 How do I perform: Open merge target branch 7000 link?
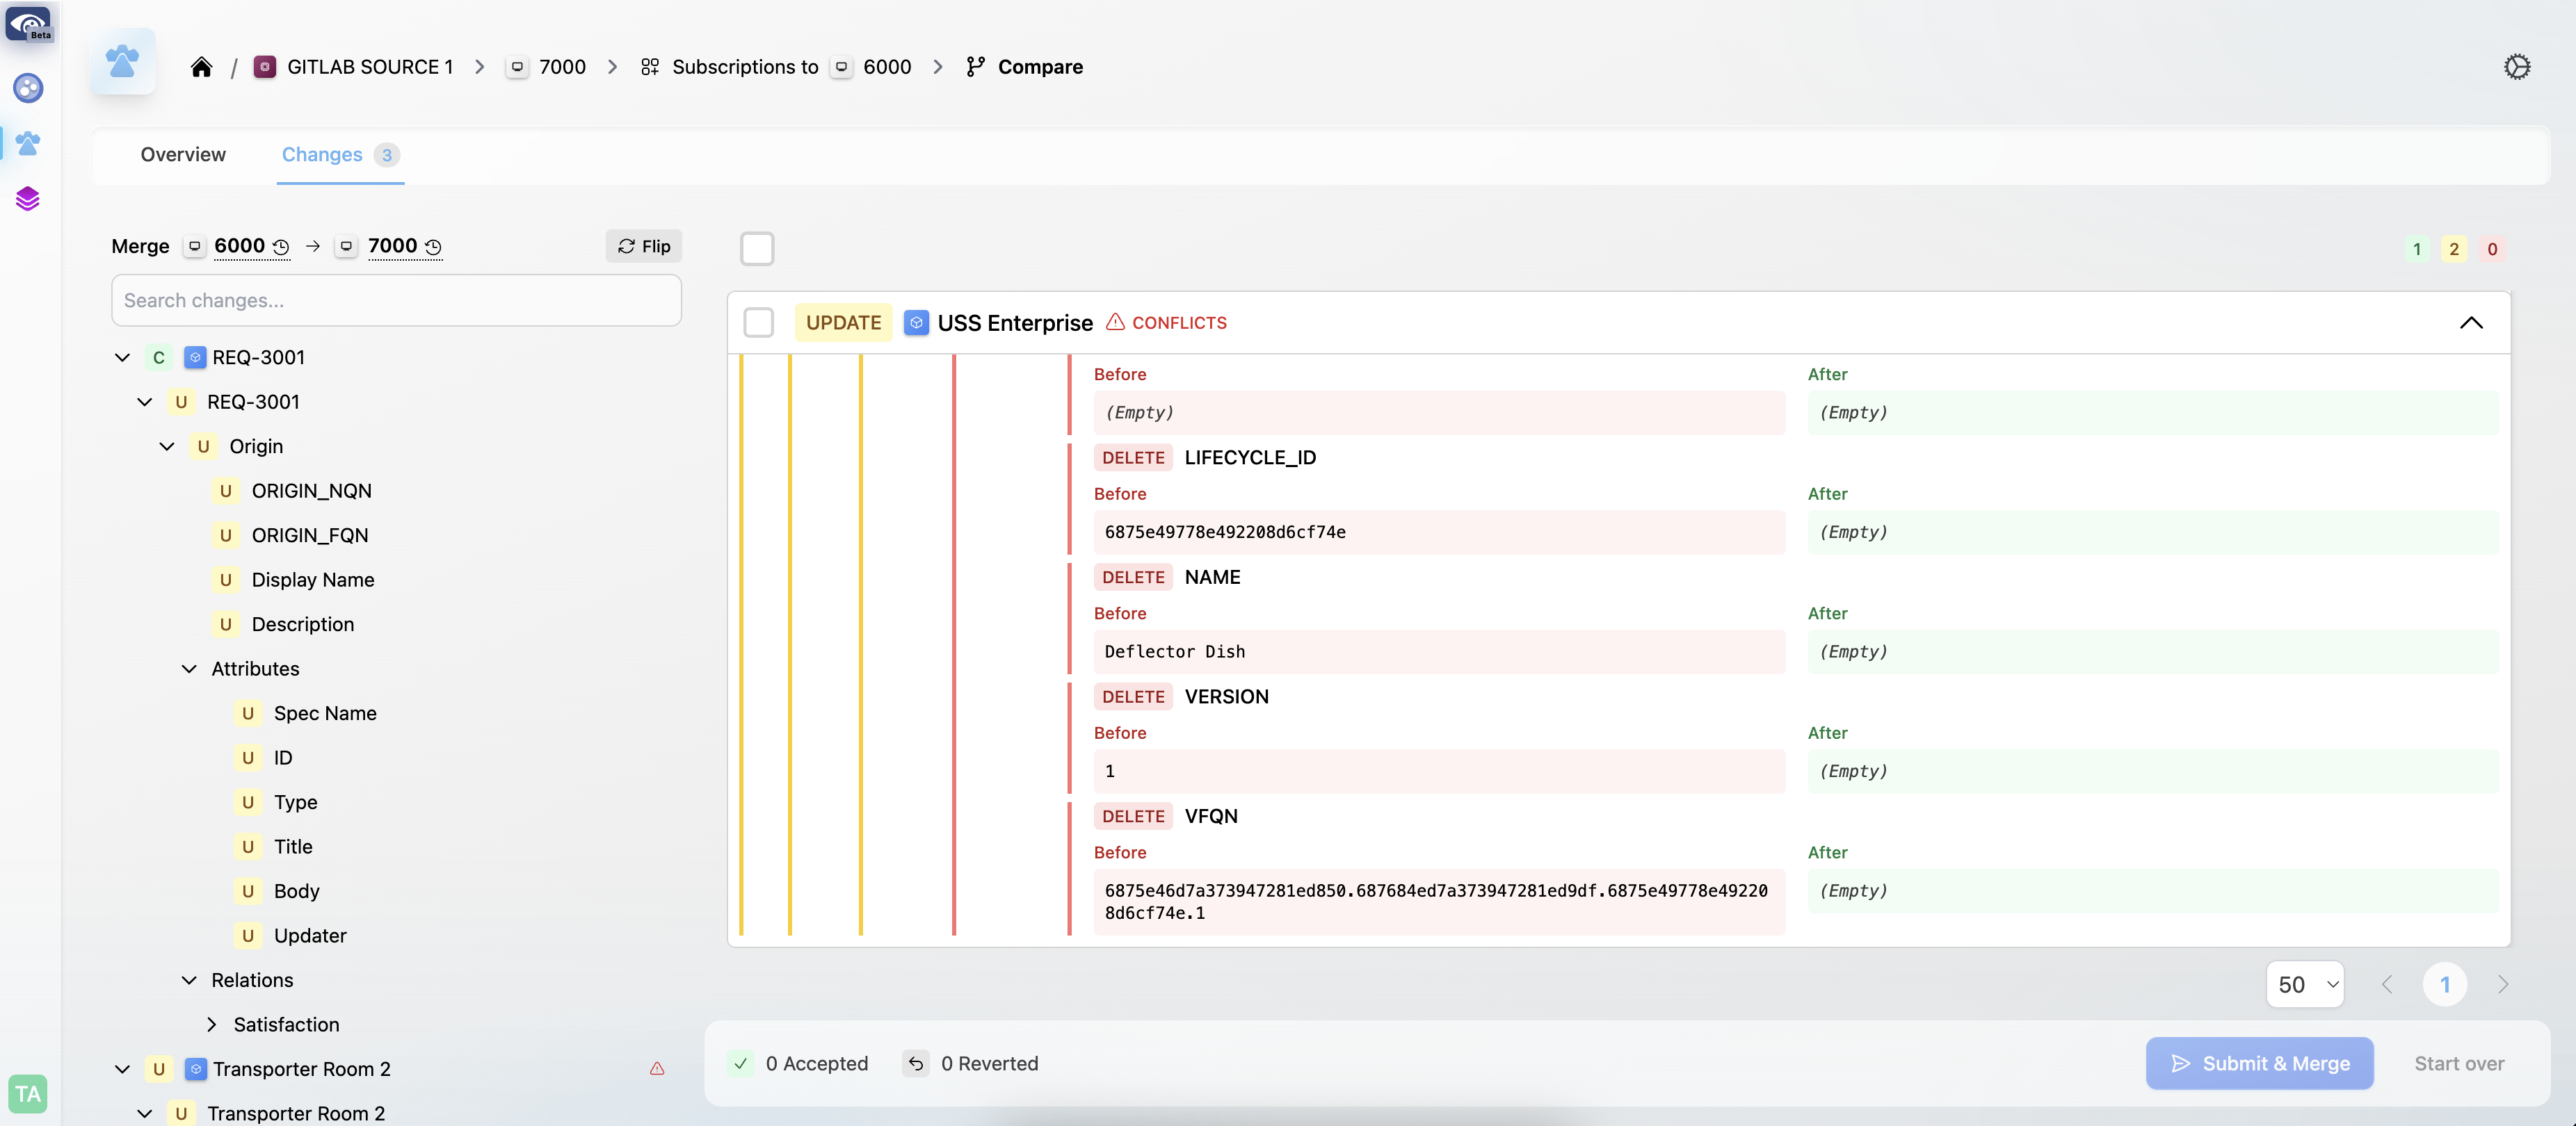click(x=392, y=247)
